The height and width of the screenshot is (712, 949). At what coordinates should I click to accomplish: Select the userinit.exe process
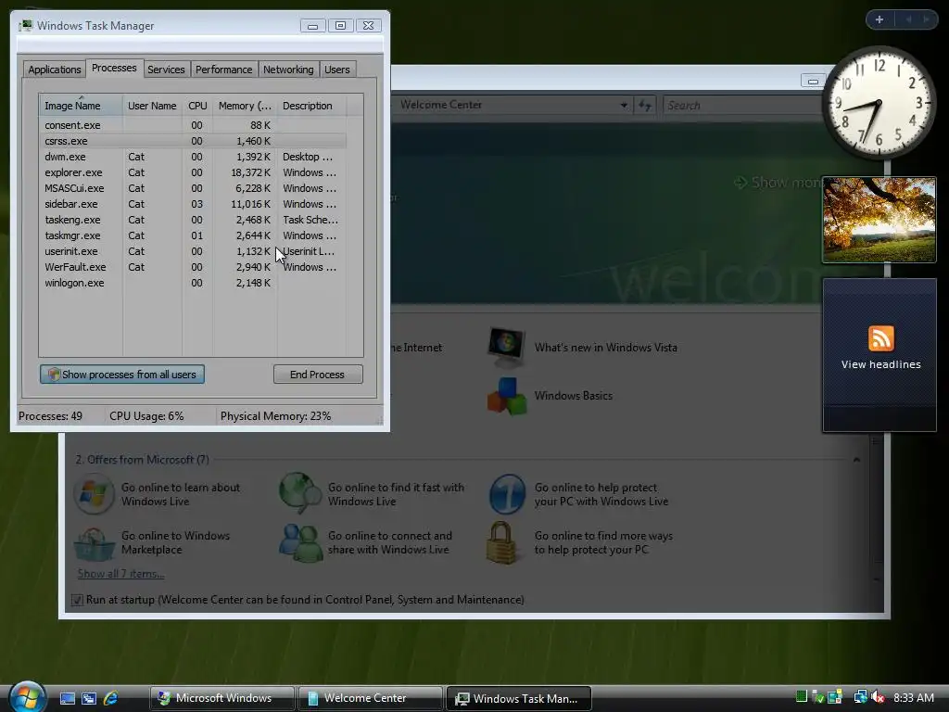click(193, 251)
